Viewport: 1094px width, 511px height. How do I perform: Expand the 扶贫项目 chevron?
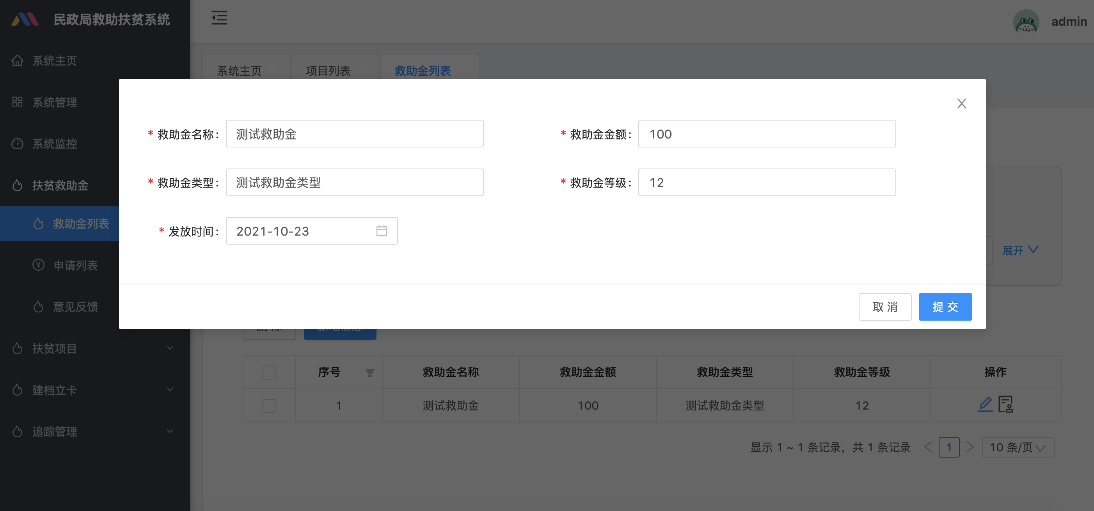point(169,348)
